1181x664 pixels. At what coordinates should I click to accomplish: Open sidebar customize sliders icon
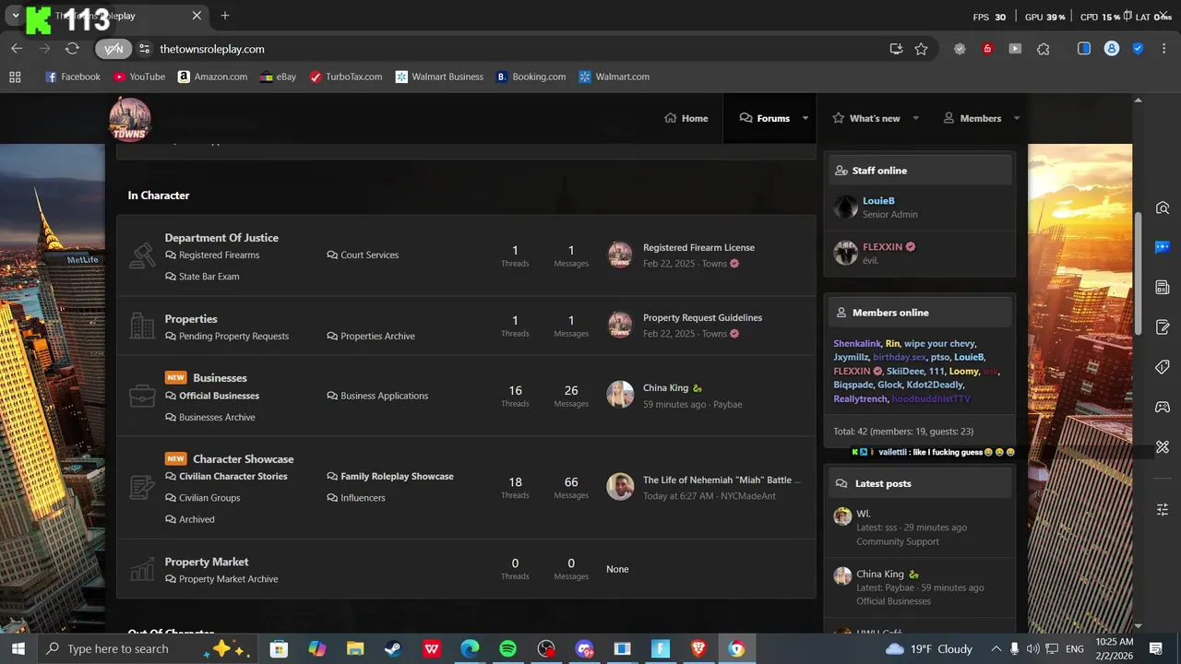tap(1163, 509)
